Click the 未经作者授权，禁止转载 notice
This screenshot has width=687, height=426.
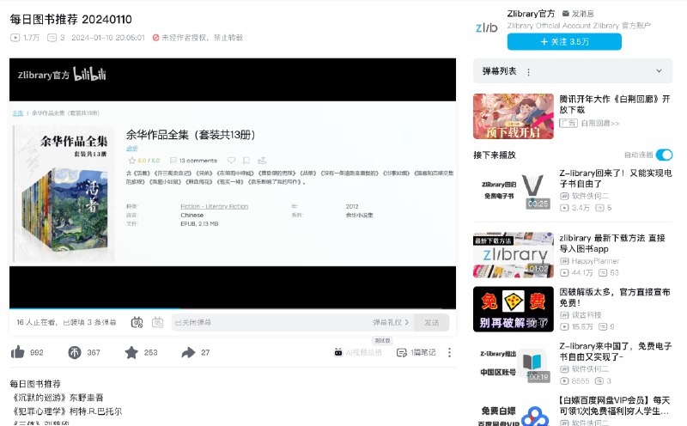pyautogui.click(x=198, y=38)
